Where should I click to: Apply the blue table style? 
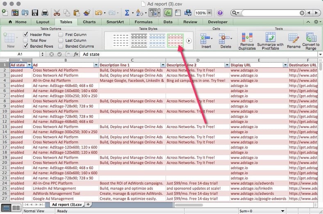(157, 41)
